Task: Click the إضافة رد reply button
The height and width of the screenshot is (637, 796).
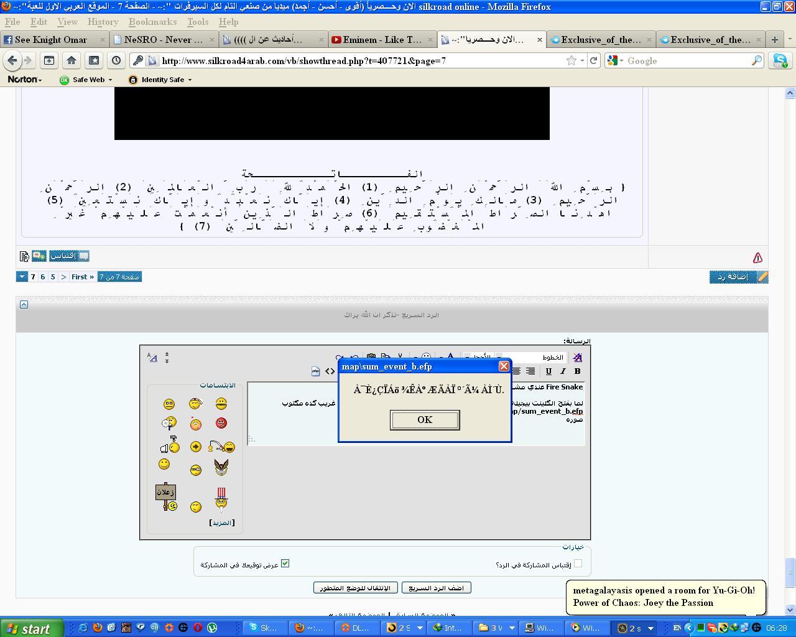Action: 739,277
